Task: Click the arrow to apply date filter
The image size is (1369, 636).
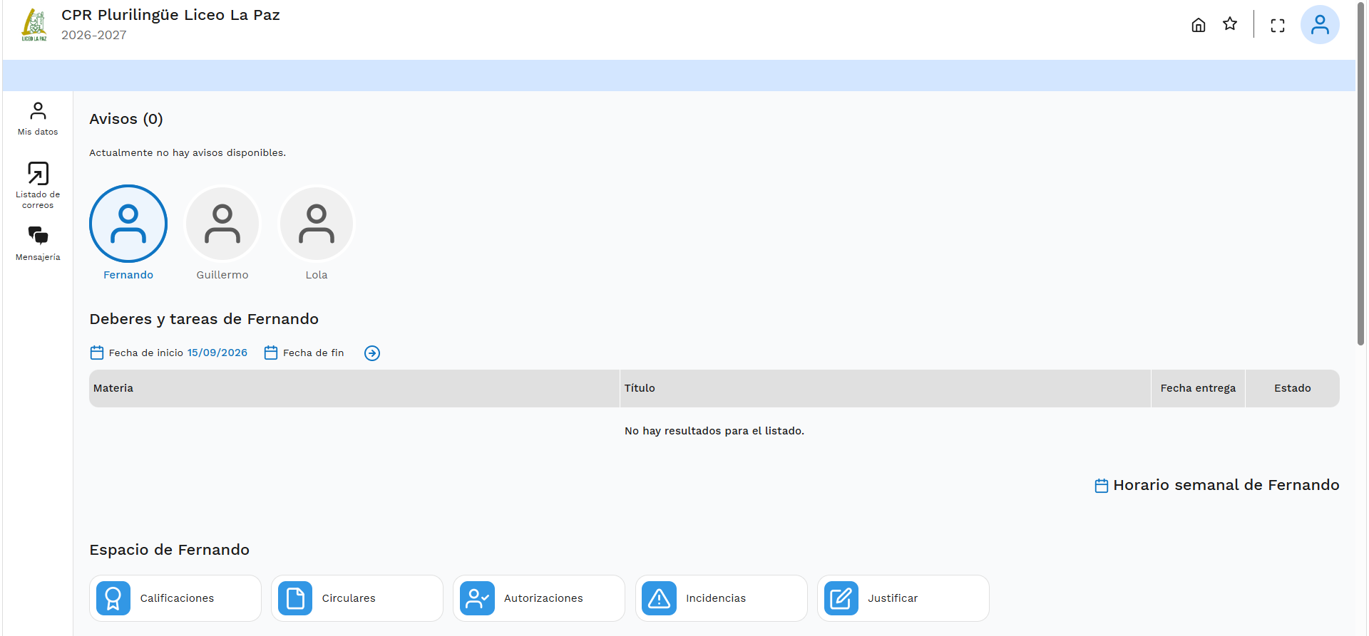Action: [x=372, y=353]
